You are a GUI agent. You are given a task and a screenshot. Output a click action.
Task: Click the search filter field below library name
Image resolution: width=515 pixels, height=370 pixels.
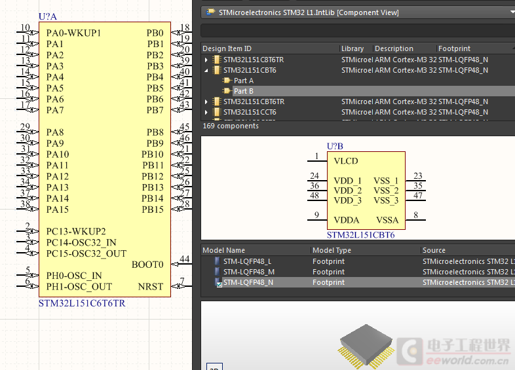358,31
